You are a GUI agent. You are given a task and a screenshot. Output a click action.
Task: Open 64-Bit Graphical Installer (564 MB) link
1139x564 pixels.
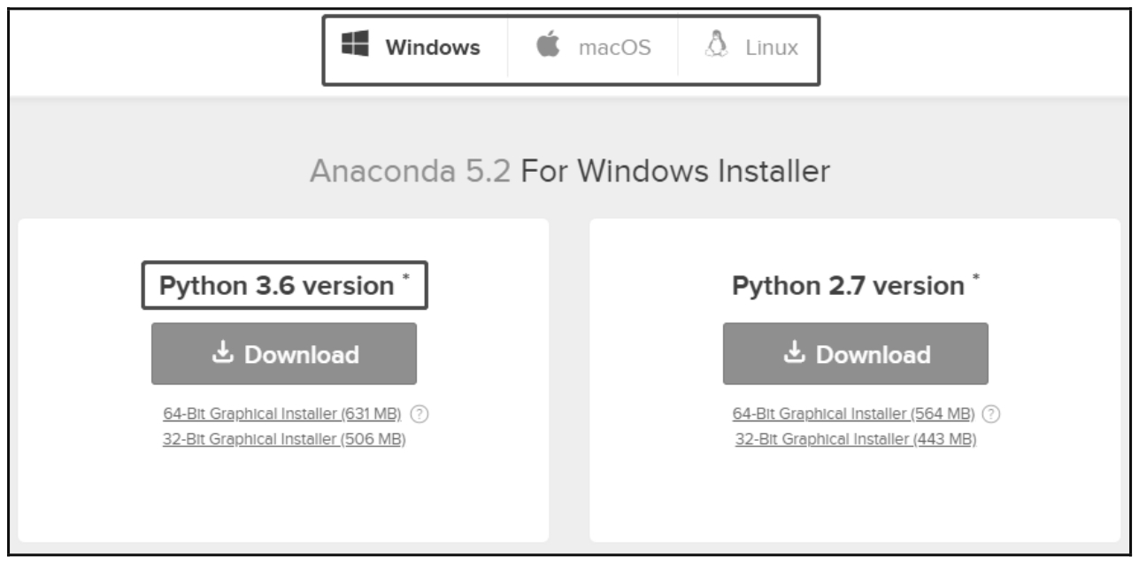[853, 414]
